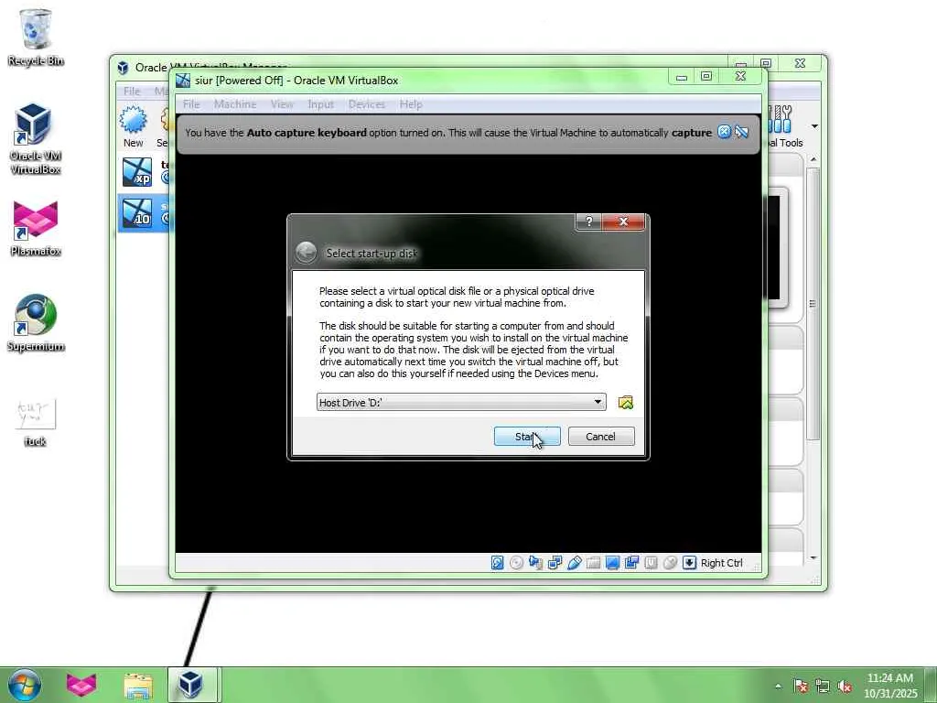This screenshot has width=937, height=703.
Task: Click Manager scrollbar up arrow
Action: tap(813, 159)
